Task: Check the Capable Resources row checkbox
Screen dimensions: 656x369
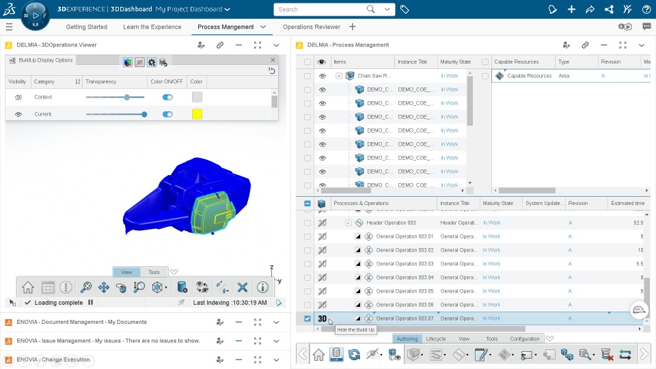Action: (x=485, y=76)
